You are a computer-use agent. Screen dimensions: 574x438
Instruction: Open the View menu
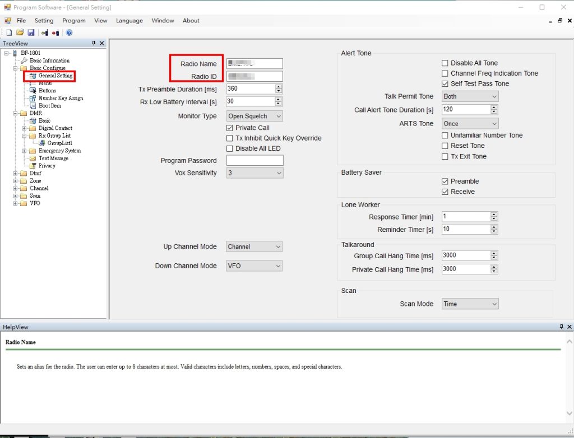pos(101,21)
